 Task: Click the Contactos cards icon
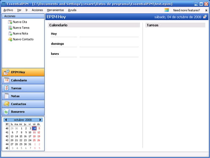[6, 104]
